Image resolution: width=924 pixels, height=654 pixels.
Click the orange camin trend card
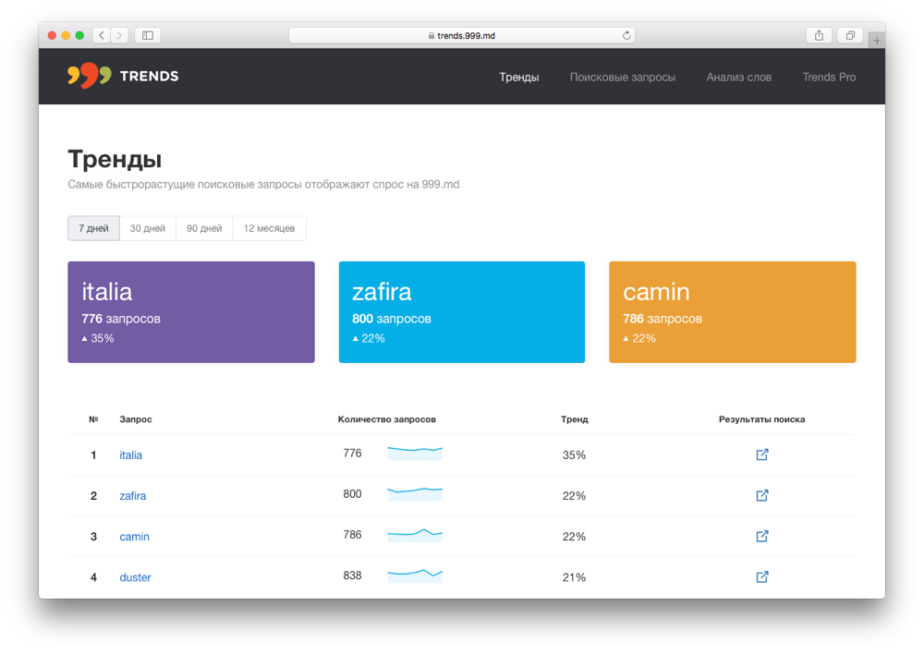coord(733,311)
